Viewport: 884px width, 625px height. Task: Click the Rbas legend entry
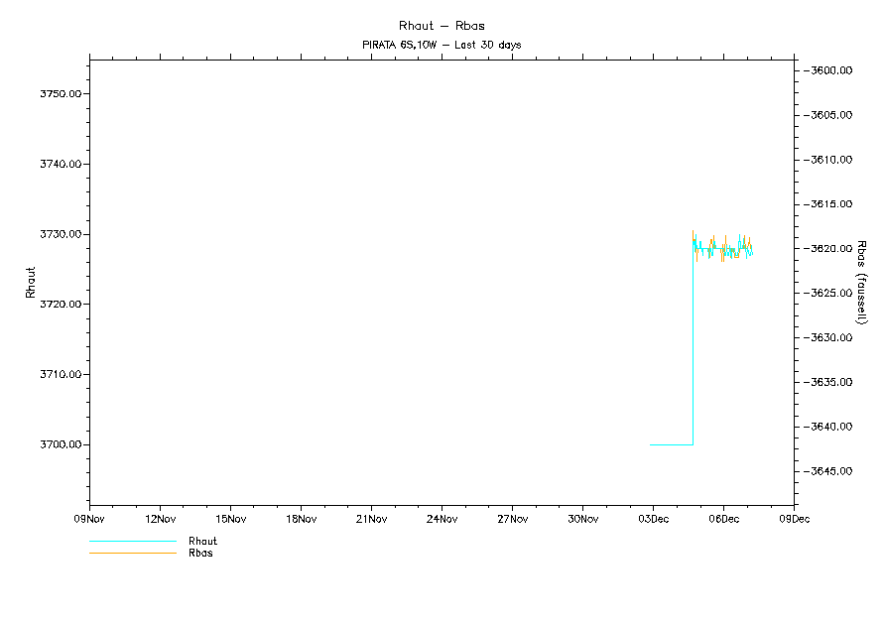pos(200,554)
